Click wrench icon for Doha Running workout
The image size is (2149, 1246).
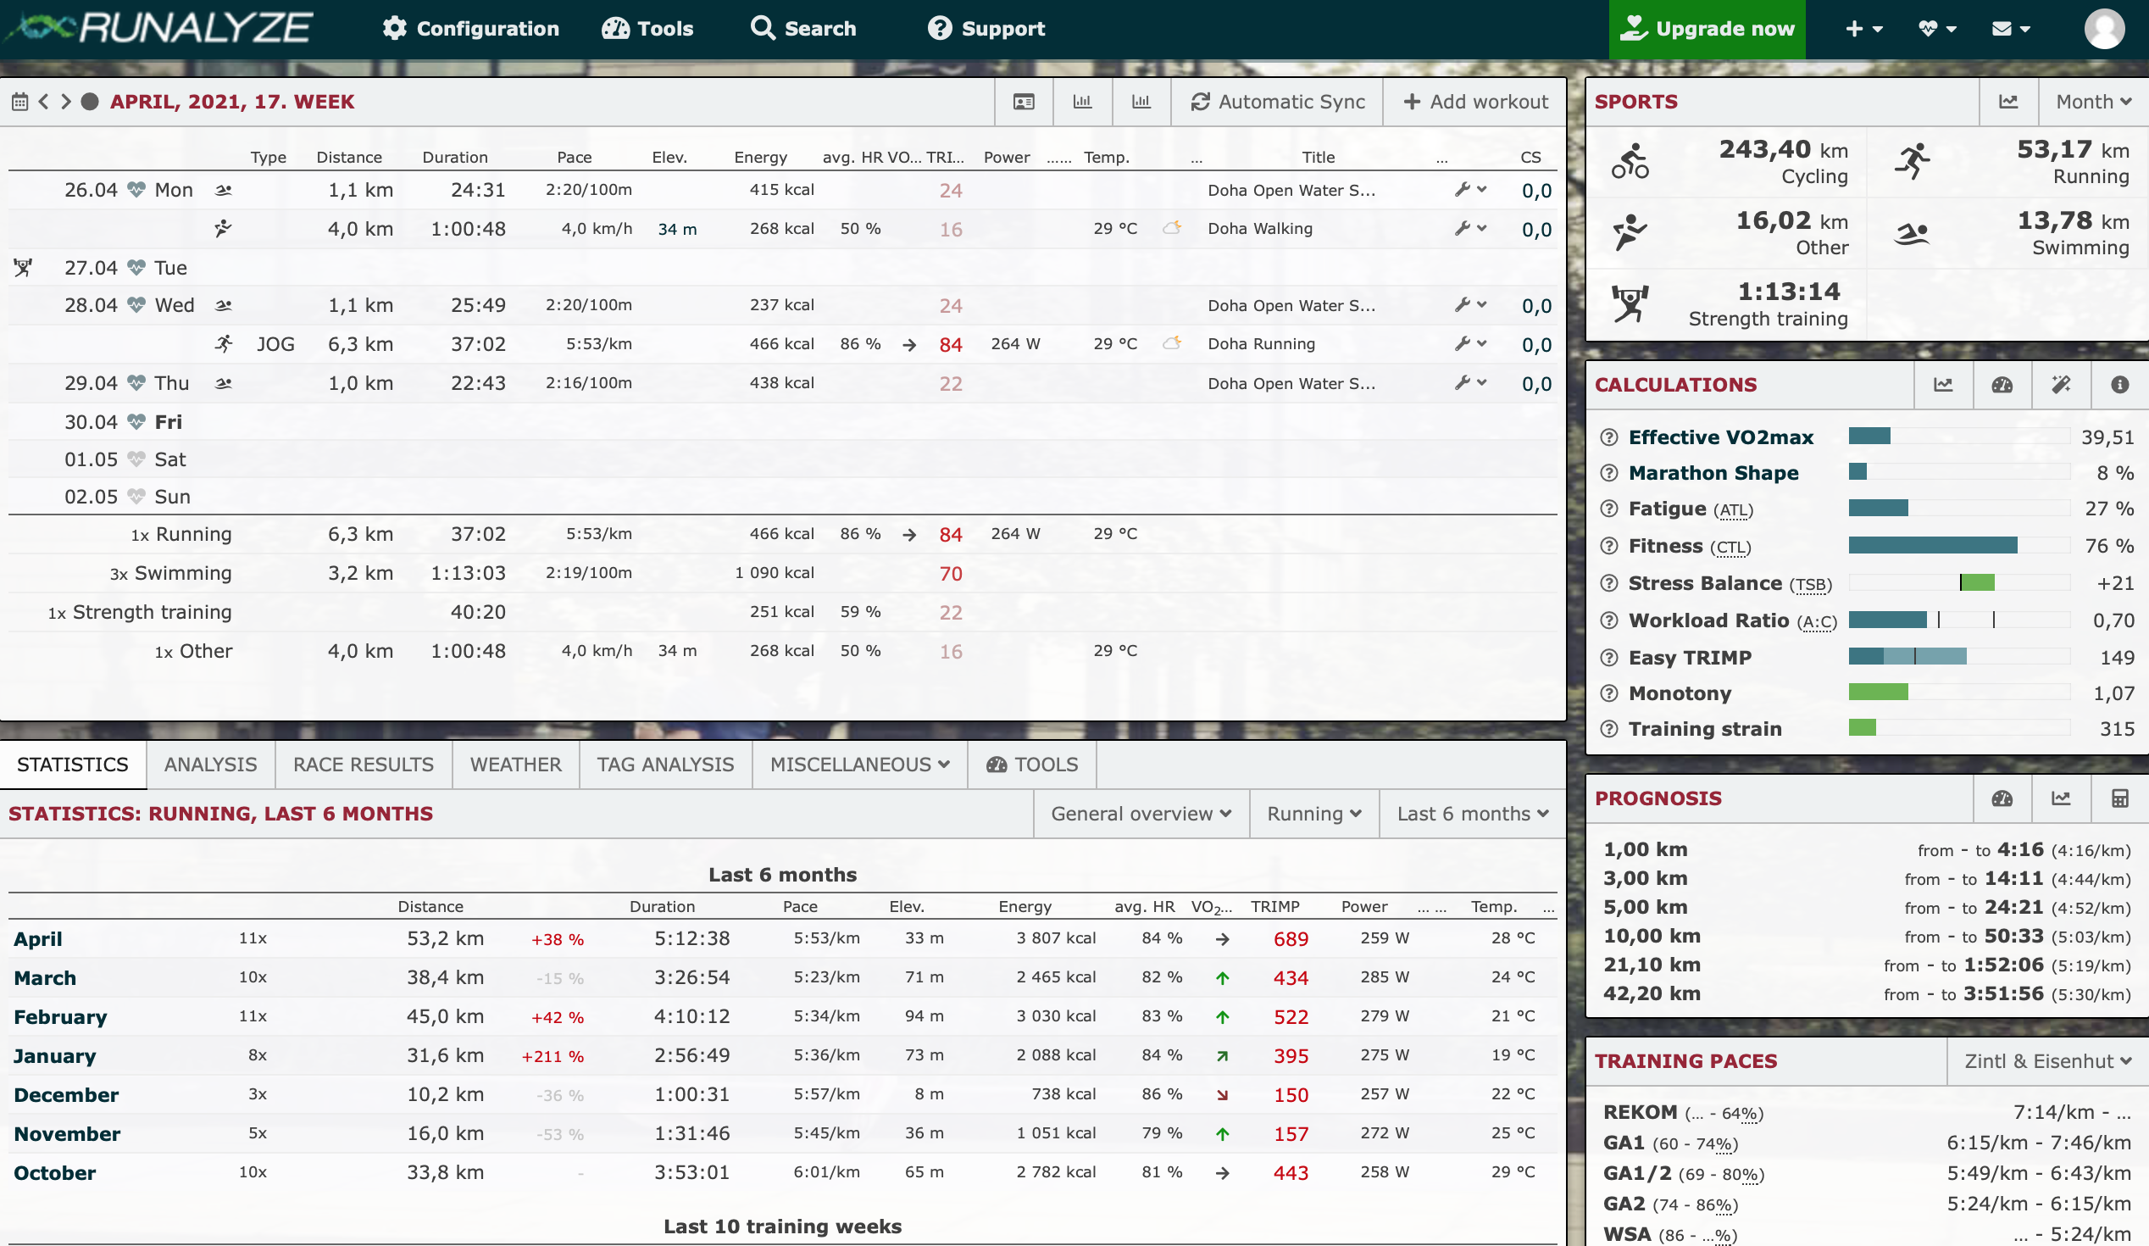click(x=1463, y=343)
